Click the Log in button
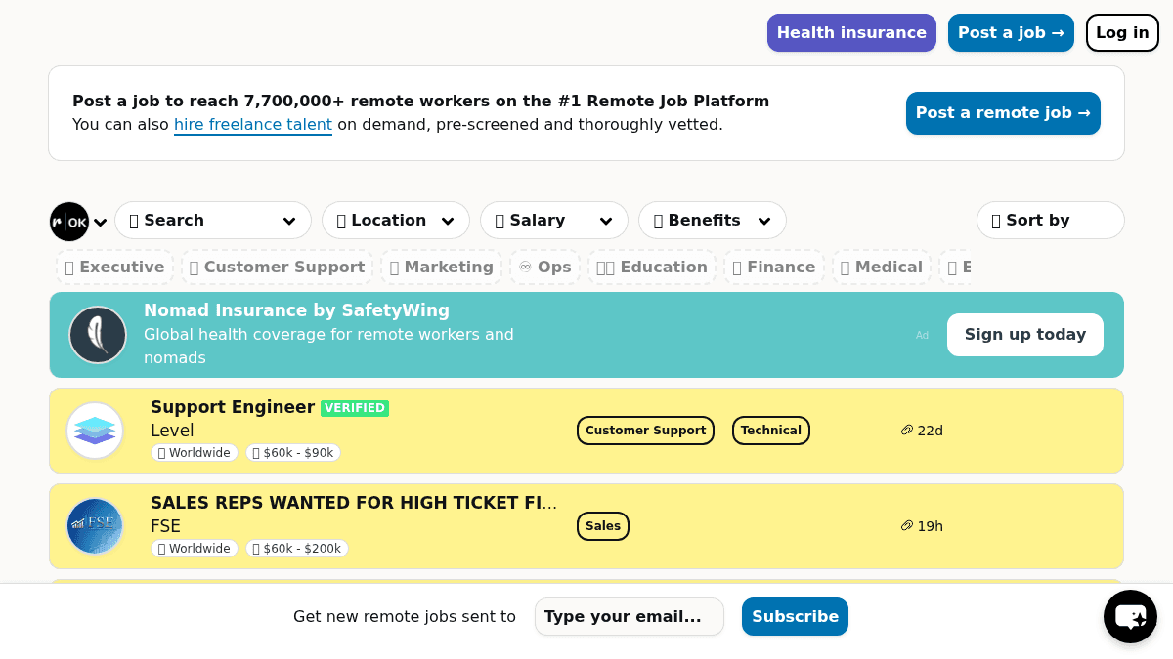This screenshot has height=659, width=1173. coord(1122,33)
